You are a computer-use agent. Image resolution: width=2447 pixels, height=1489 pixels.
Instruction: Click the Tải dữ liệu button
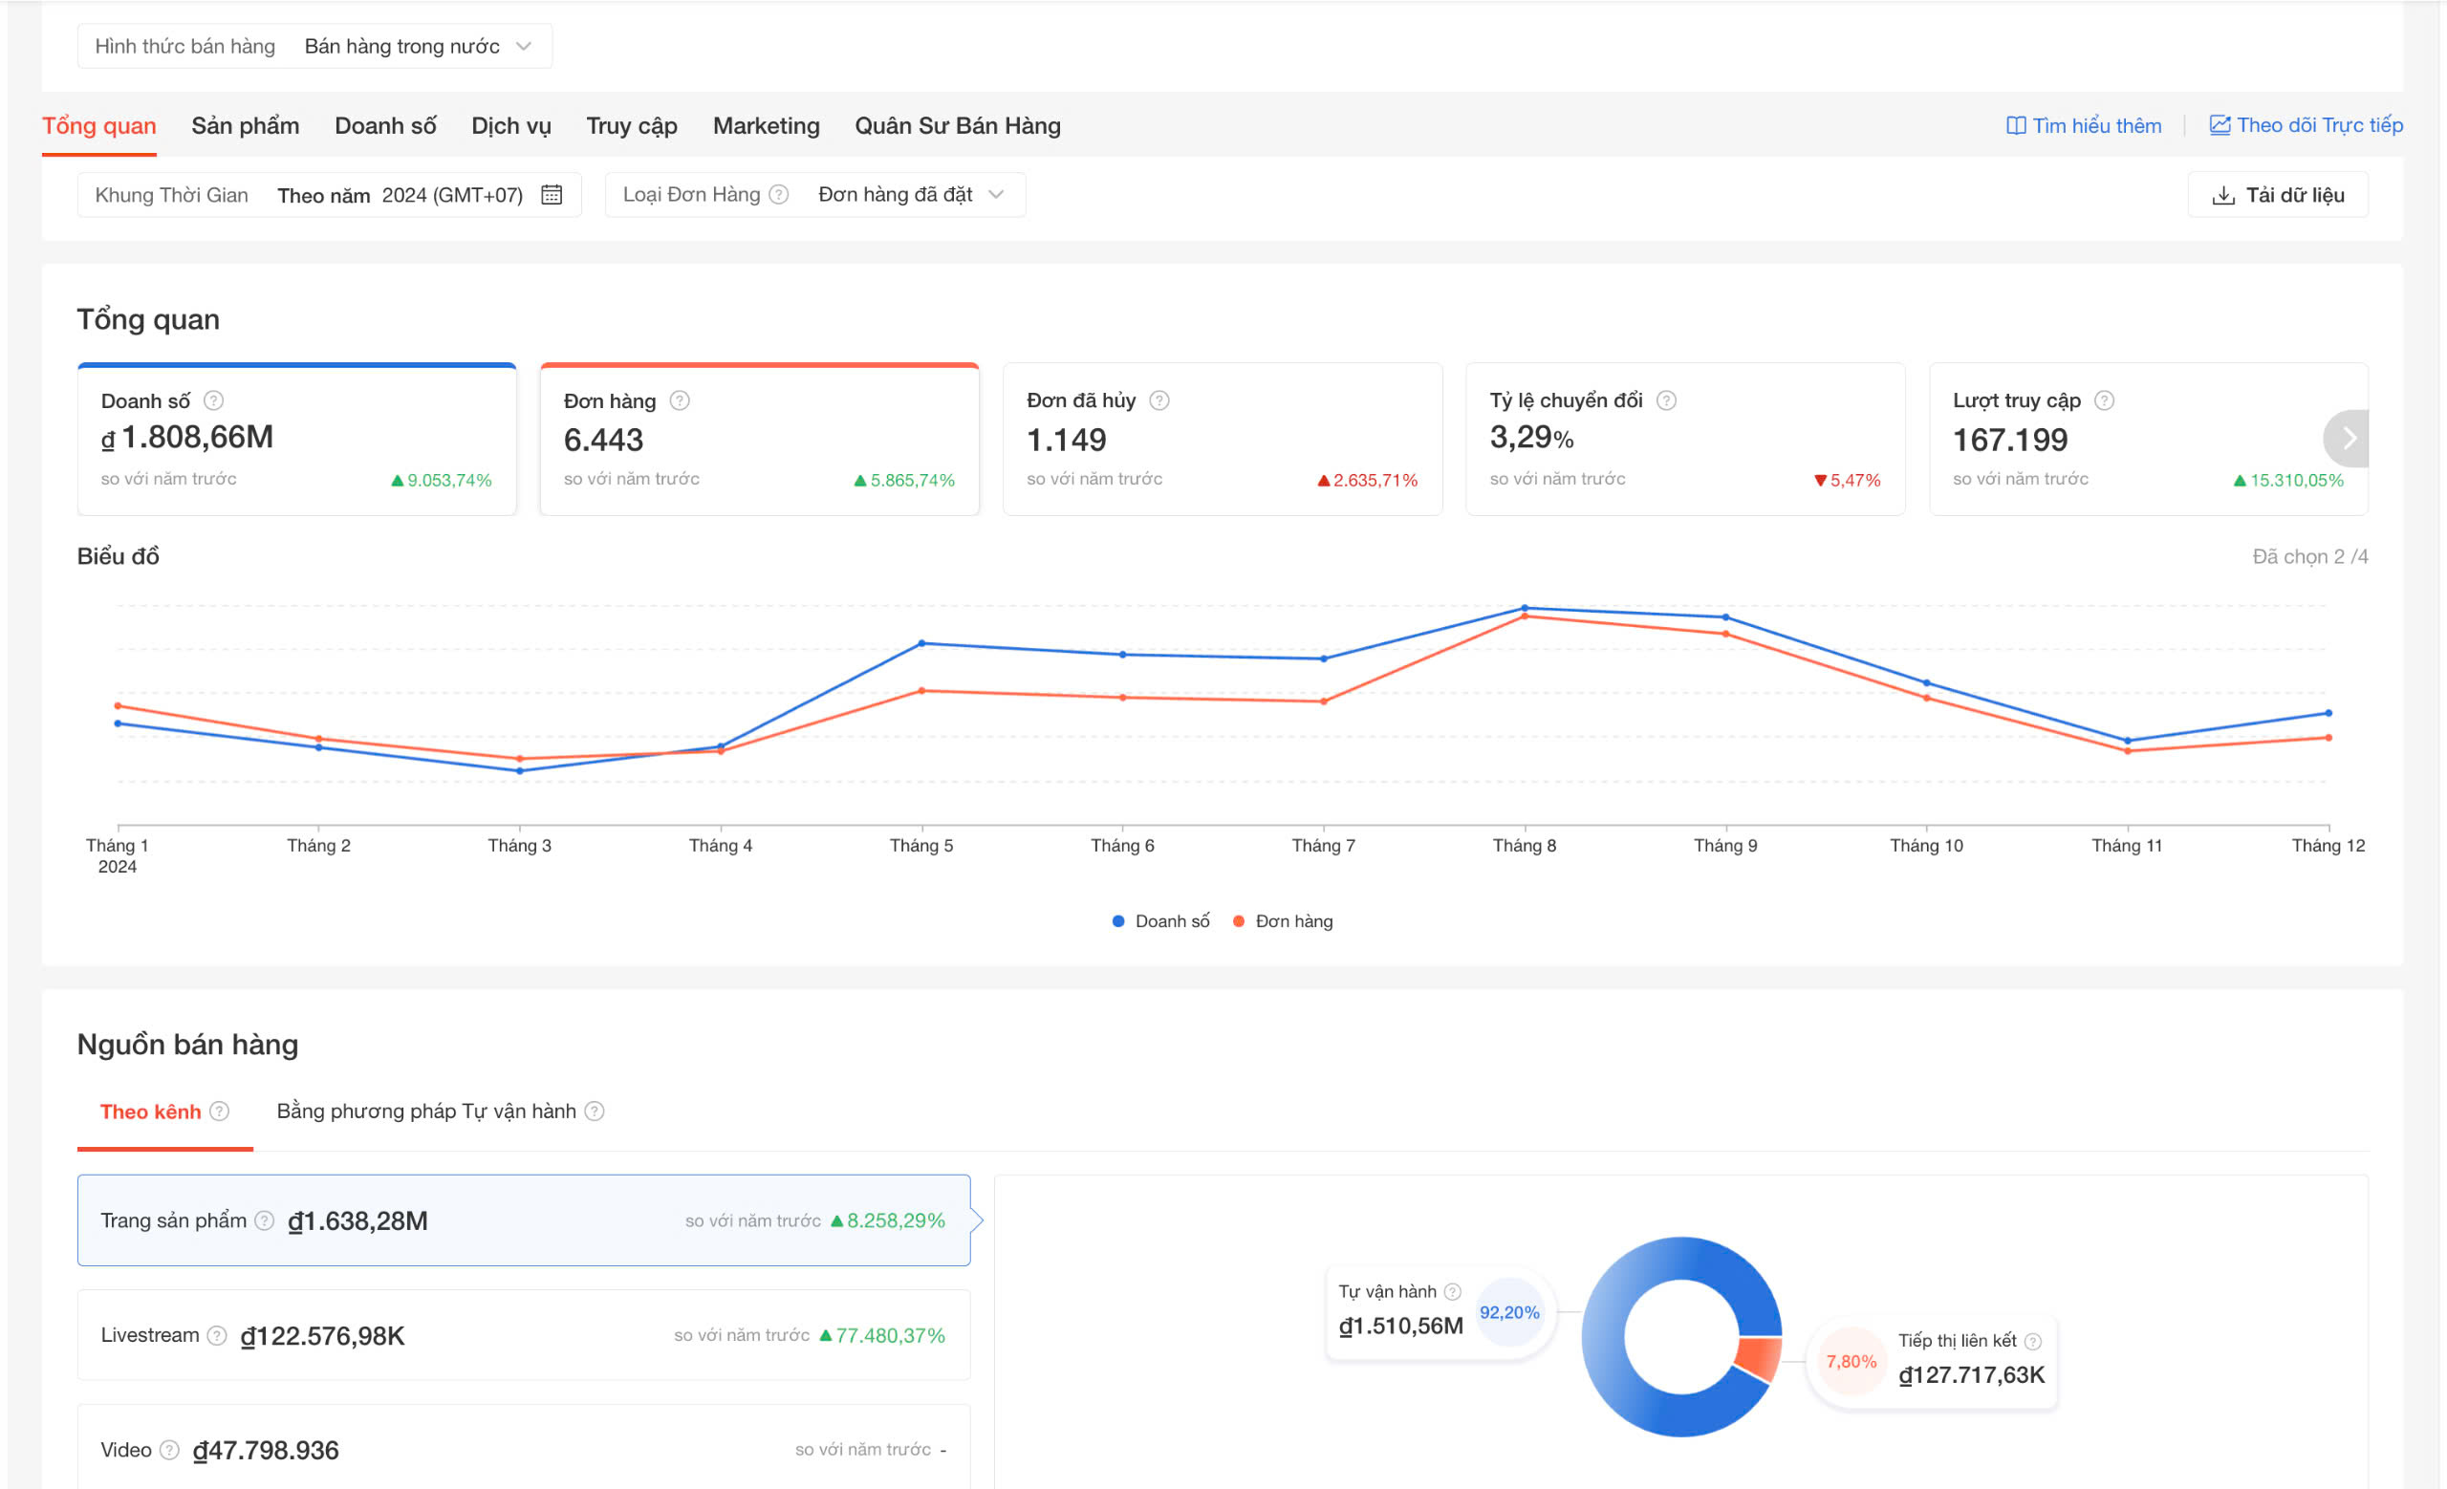tap(2277, 195)
